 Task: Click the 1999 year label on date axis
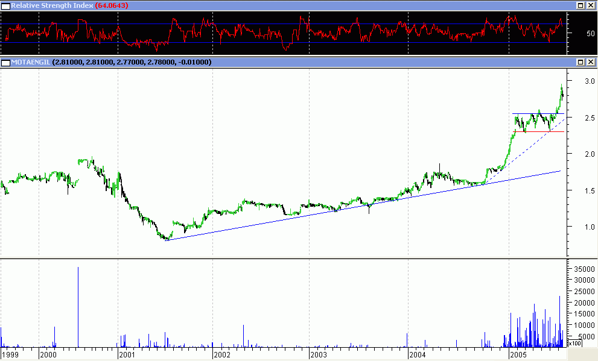10,355
